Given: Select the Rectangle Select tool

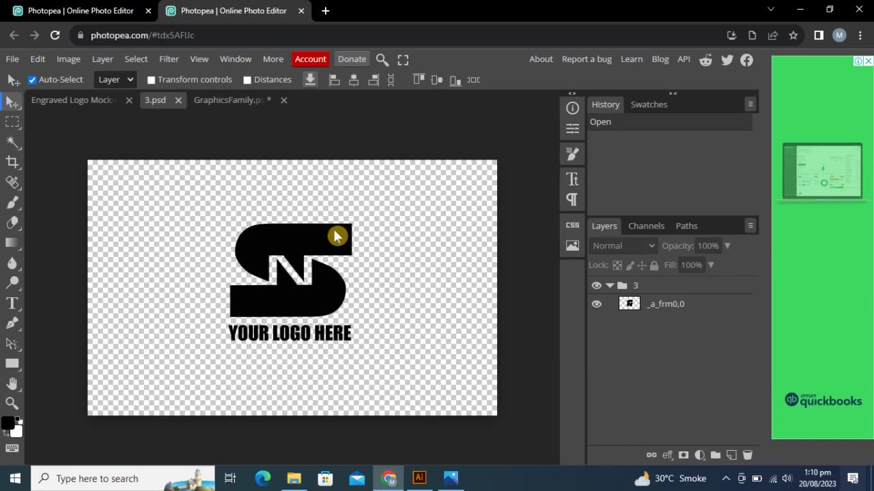Looking at the screenshot, I should point(12,121).
